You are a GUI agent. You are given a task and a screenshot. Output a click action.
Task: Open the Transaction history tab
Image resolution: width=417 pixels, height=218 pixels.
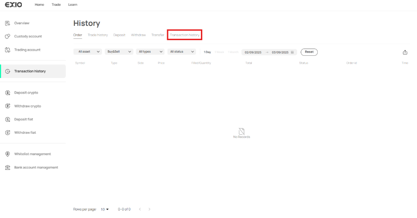184,35
